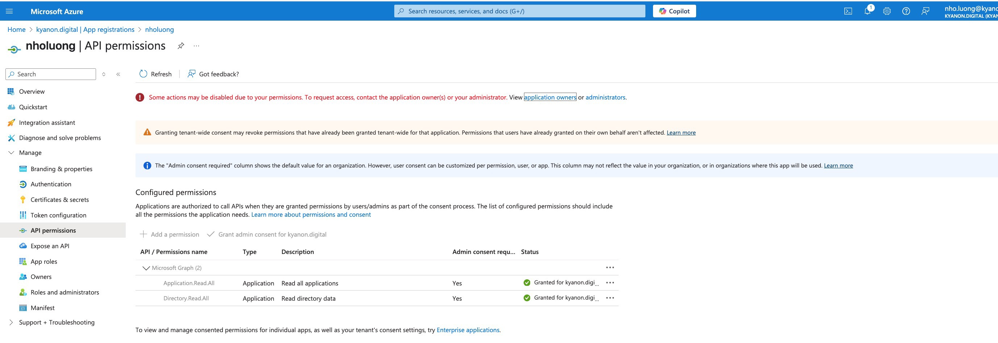Click the Admin consent required column header
The height and width of the screenshot is (343, 998).
tap(483, 252)
